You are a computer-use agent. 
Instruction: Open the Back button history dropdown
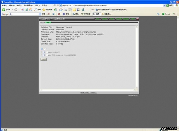coord(12,10)
